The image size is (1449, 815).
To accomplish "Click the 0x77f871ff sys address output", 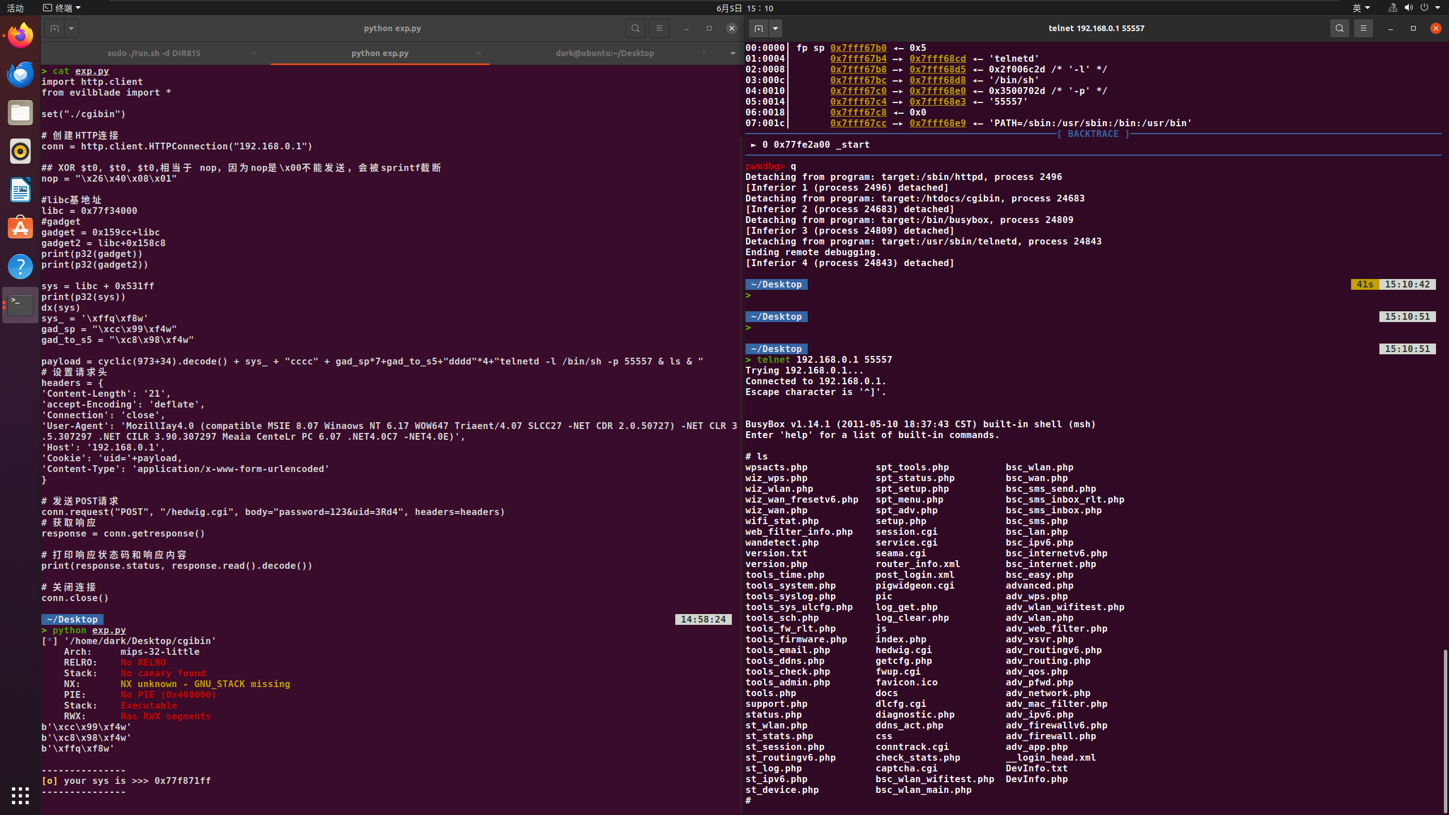I will [x=182, y=781].
